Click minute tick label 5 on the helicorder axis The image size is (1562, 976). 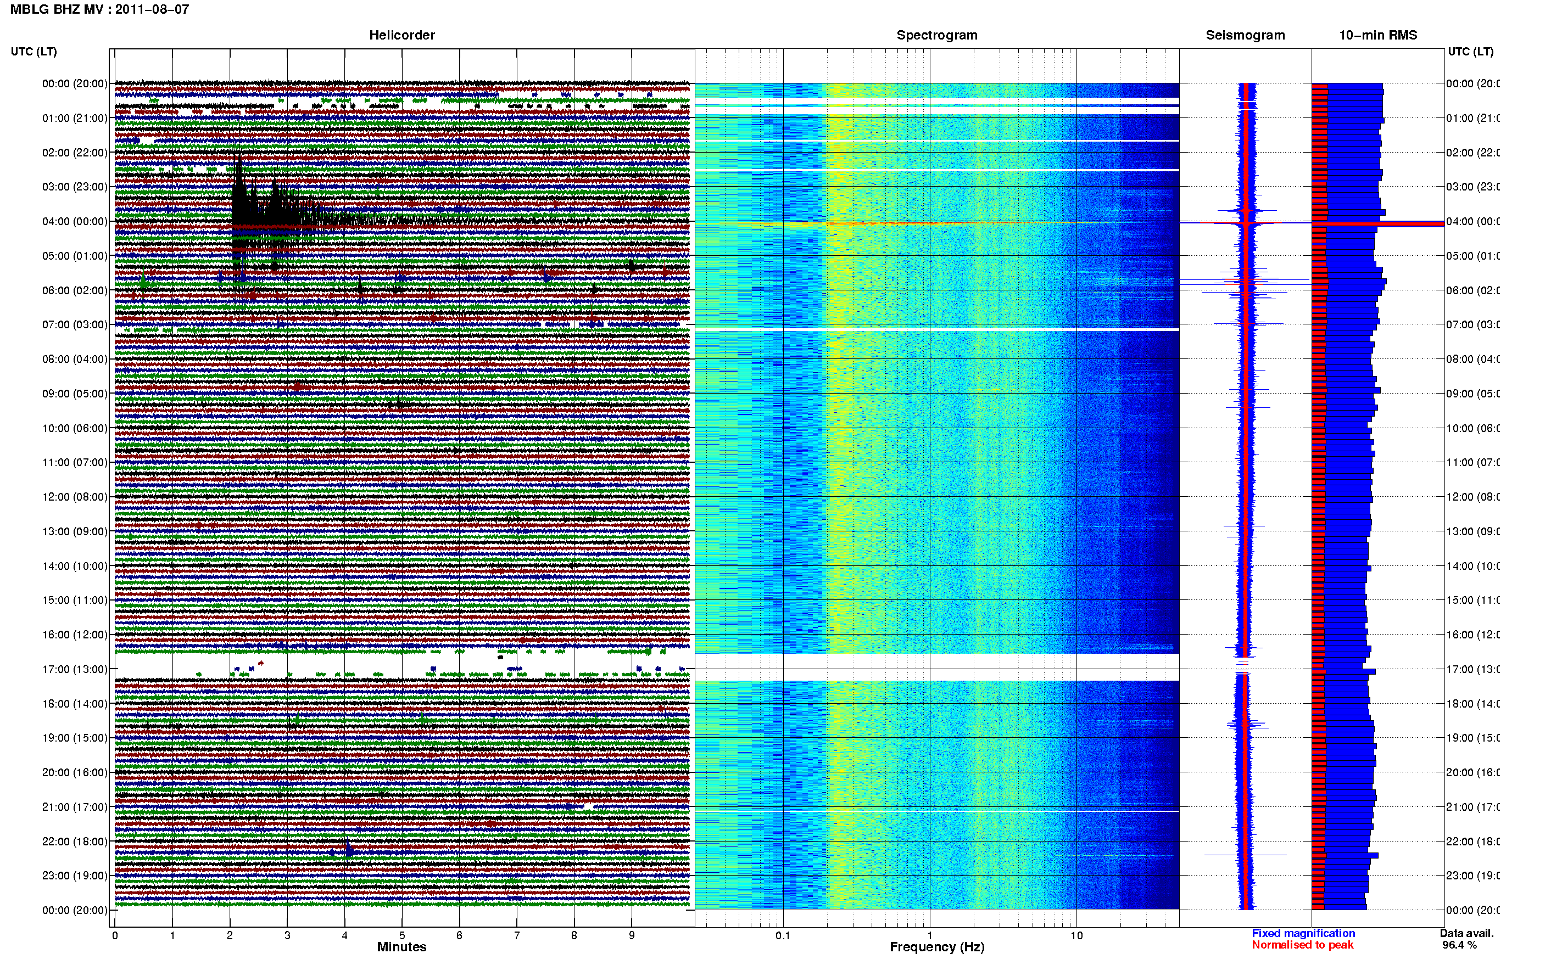click(x=401, y=935)
